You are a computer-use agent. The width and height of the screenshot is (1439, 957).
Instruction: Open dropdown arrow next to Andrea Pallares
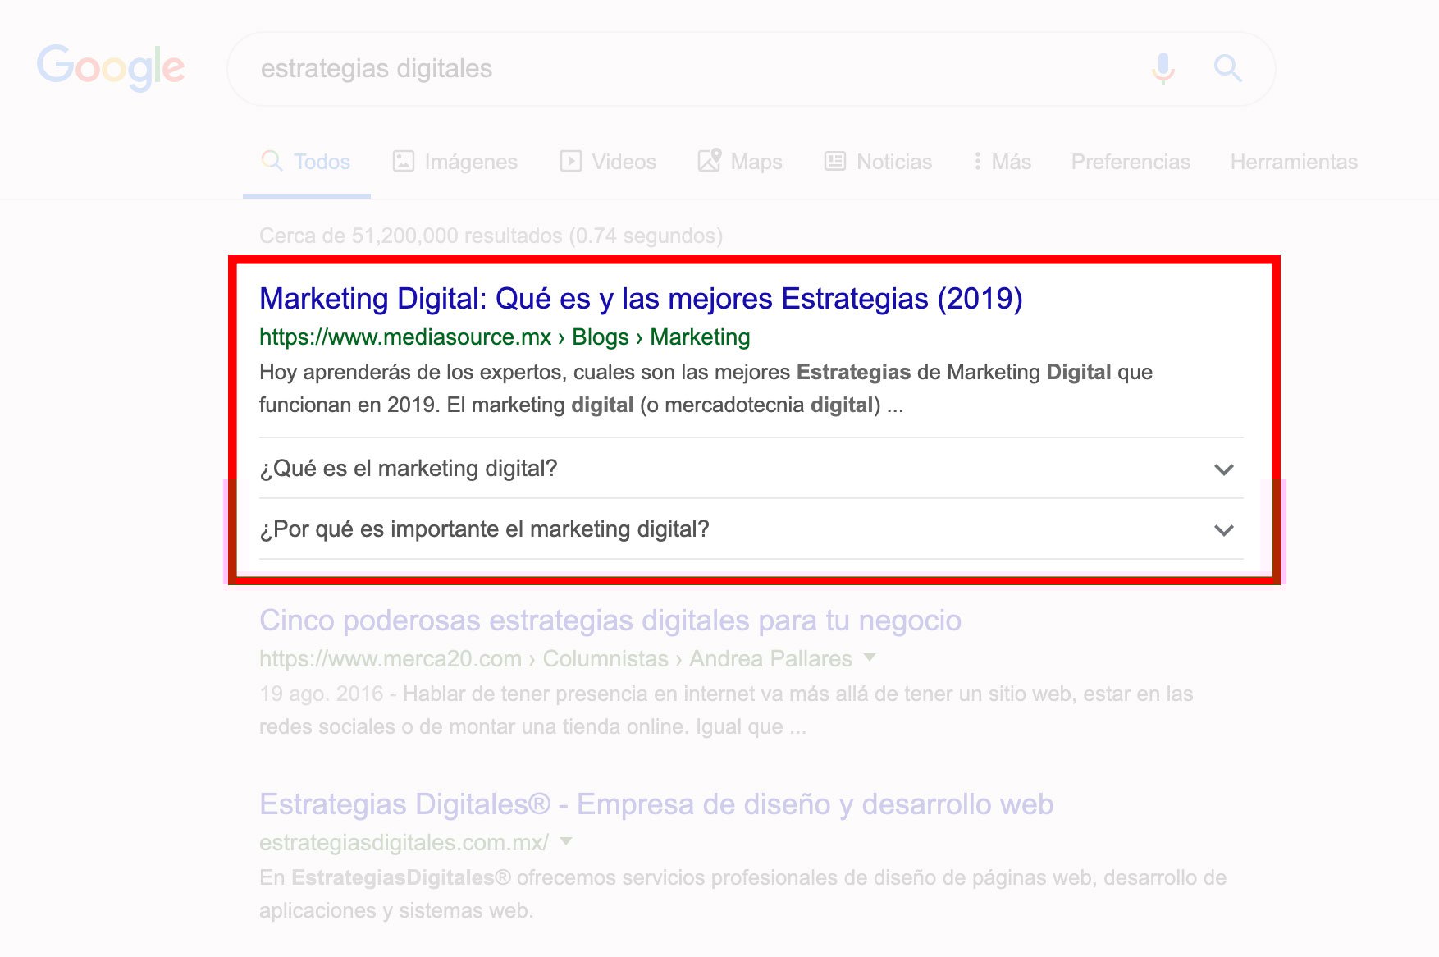[870, 657]
